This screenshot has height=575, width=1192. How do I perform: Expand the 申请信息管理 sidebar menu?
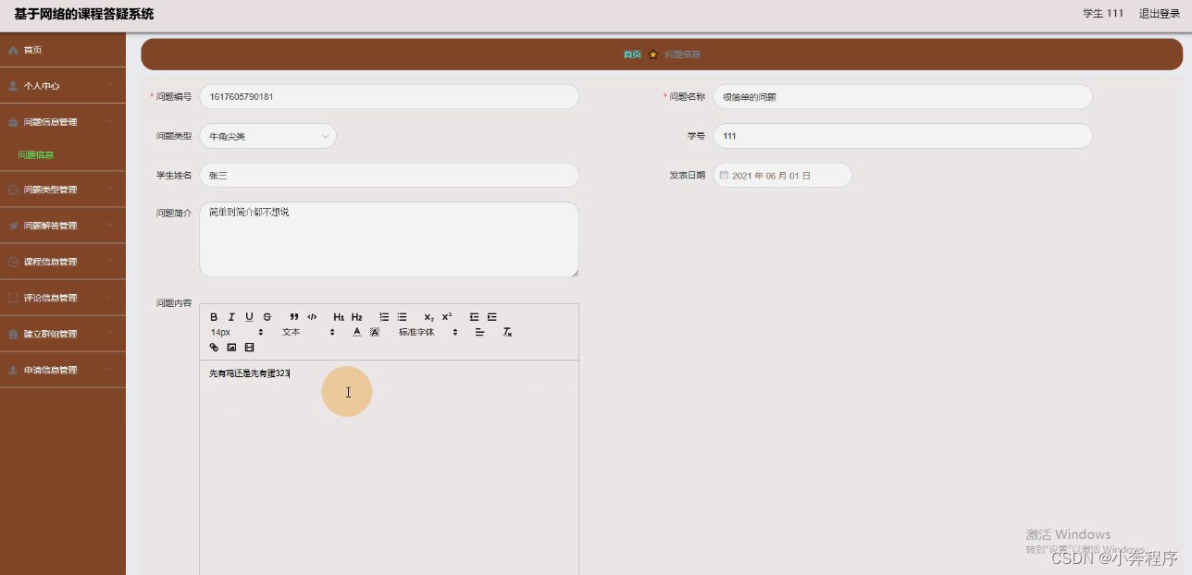63,370
